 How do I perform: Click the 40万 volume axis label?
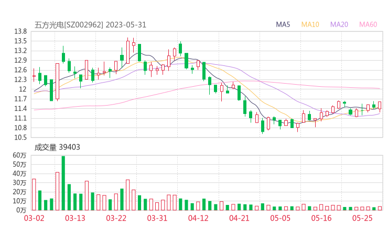[19, 174]
